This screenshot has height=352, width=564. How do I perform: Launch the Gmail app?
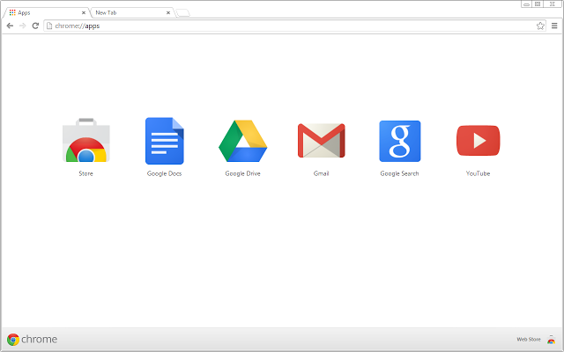pyautogui.click(x=321, y=141)
